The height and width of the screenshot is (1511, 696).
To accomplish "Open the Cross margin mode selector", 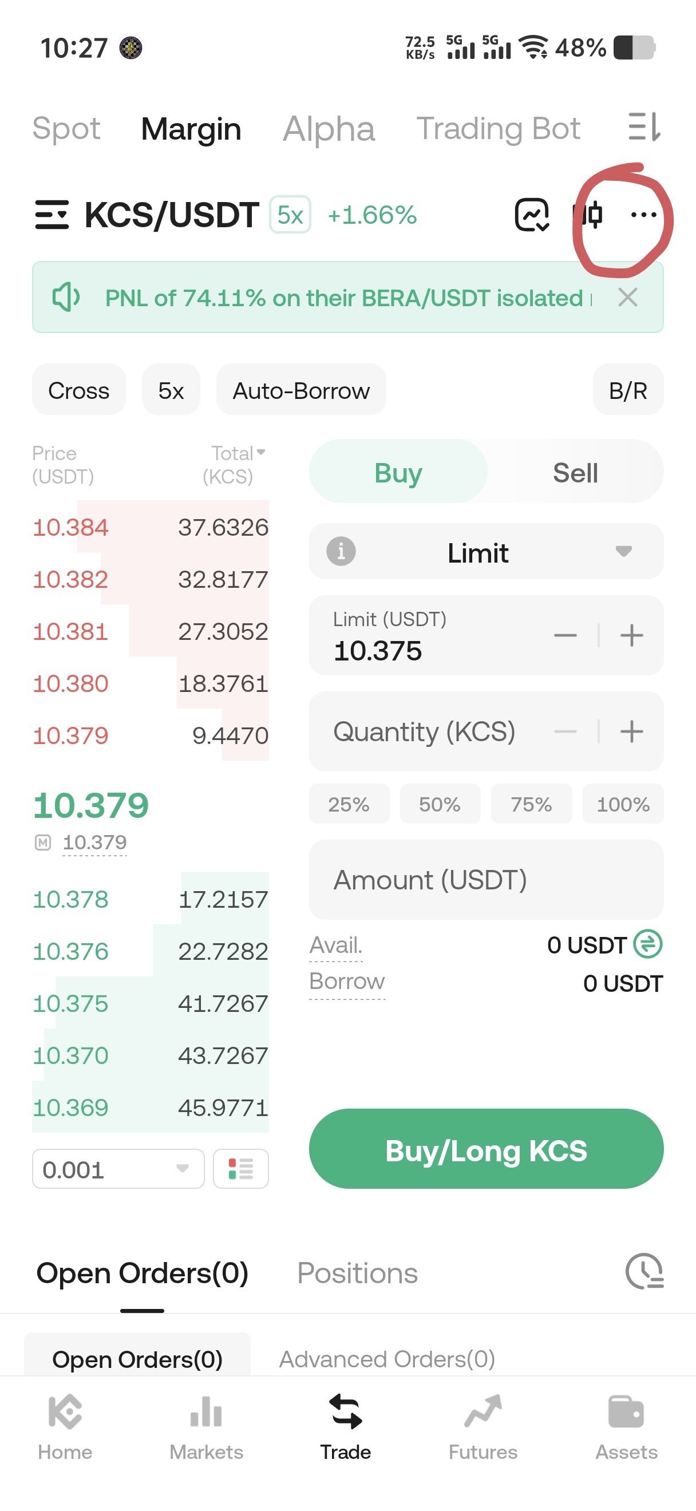I will tap(78, 391).
